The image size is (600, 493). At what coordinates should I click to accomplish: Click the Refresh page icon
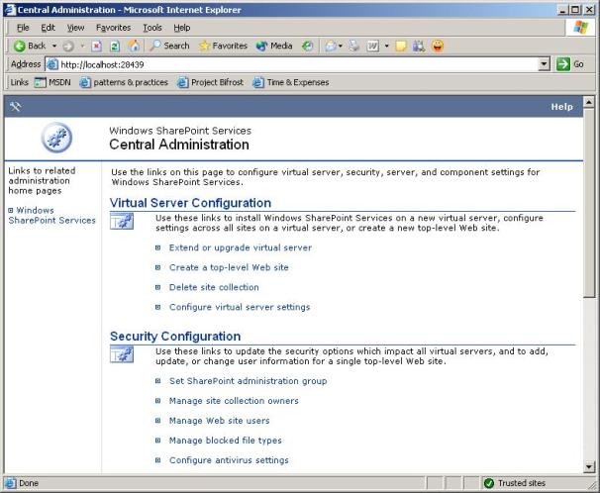[115, 47]
